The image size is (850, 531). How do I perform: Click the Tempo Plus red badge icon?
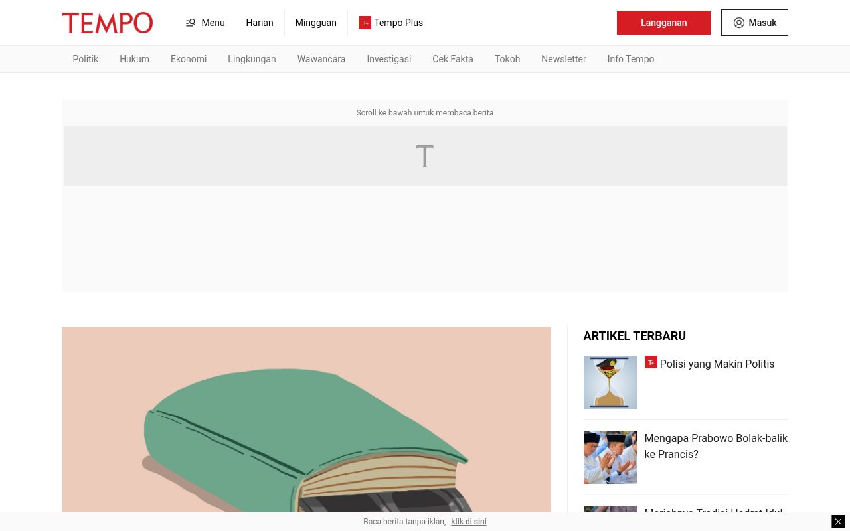(x=365, y=23)
